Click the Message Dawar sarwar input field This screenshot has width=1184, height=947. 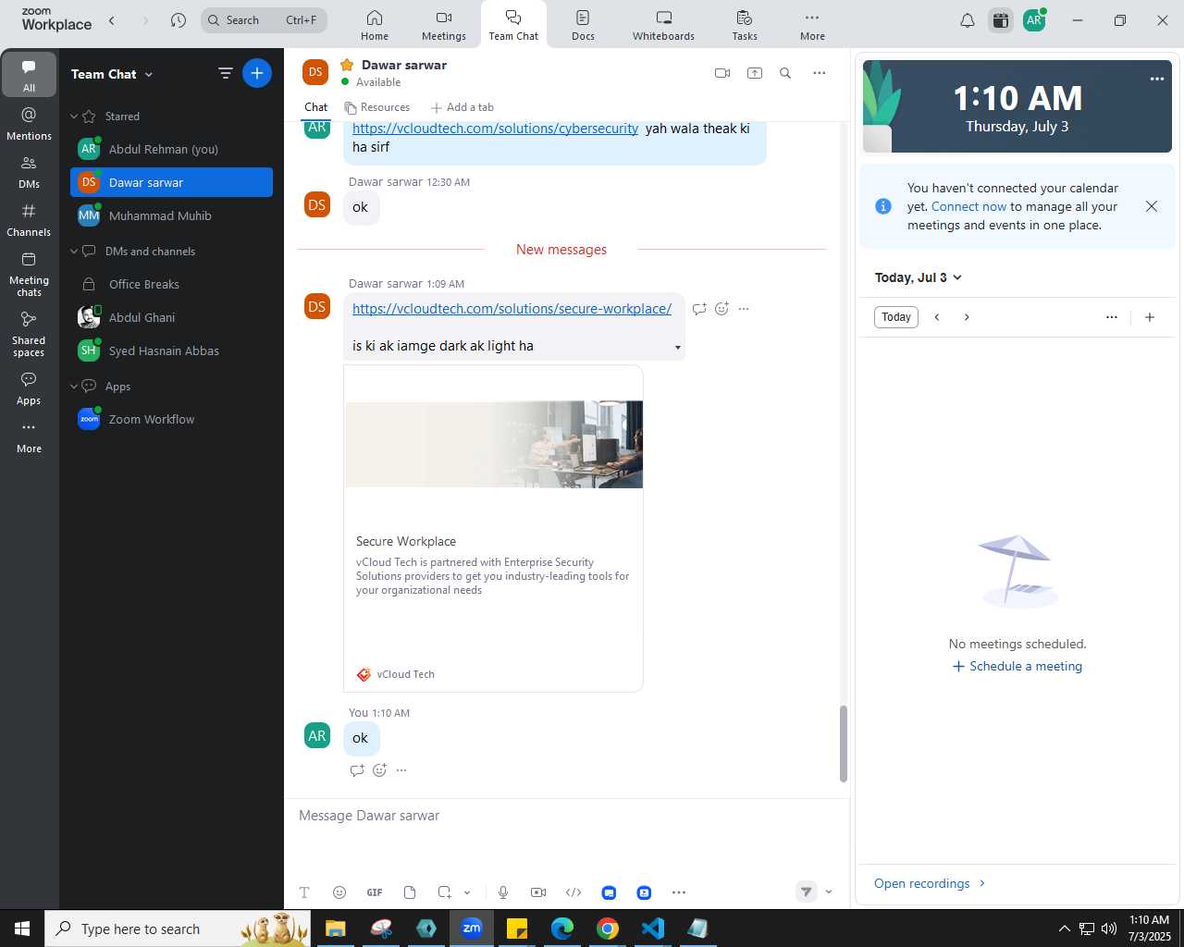point(566,816)
